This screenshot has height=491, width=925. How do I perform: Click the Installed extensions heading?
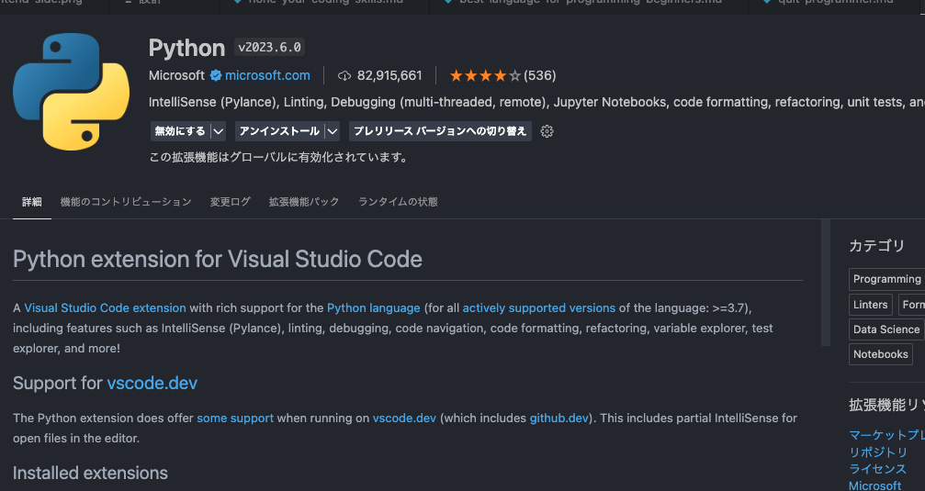click(x=90, y=474)
